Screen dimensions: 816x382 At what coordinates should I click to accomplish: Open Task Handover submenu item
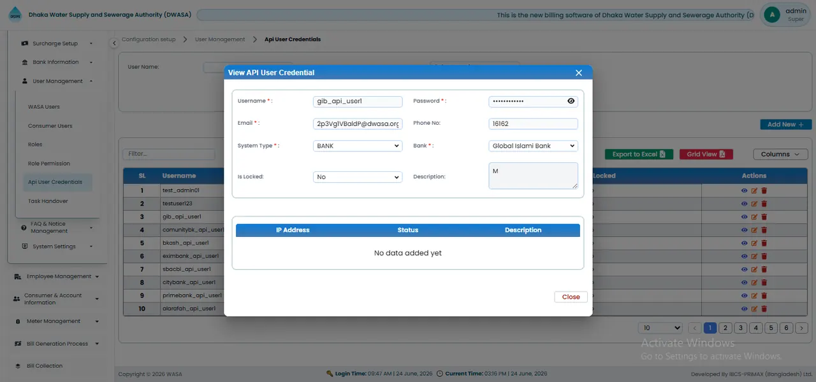48,201
